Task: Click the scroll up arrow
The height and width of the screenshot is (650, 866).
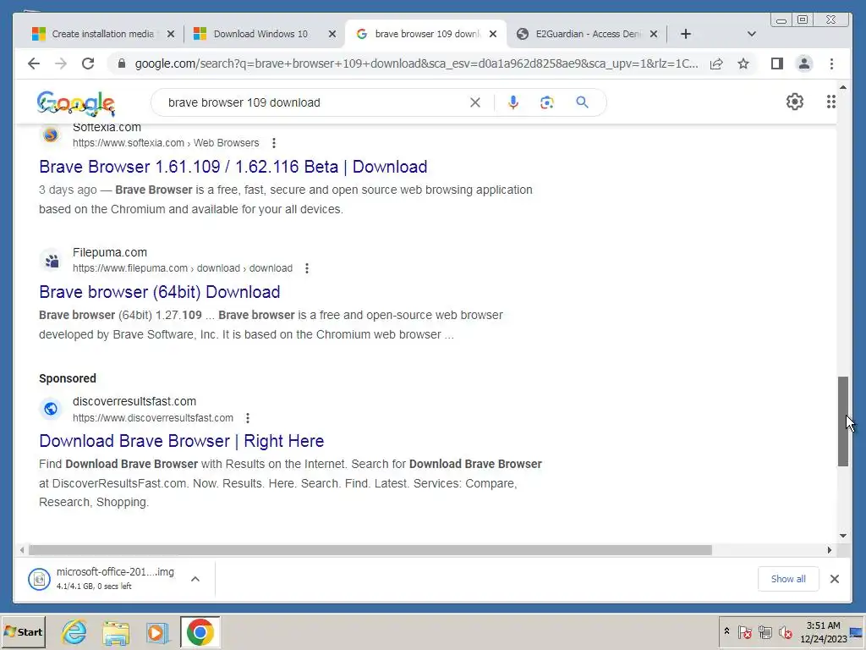Action: pyautogui.click(x=843, y=87)
